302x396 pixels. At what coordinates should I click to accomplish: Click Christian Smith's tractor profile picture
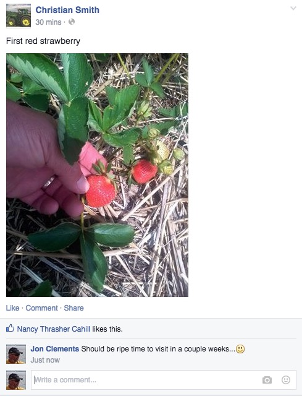tap(19, 15)
